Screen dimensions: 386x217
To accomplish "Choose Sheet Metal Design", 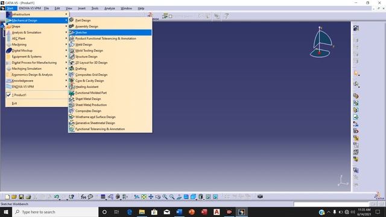I will (110, 99).
